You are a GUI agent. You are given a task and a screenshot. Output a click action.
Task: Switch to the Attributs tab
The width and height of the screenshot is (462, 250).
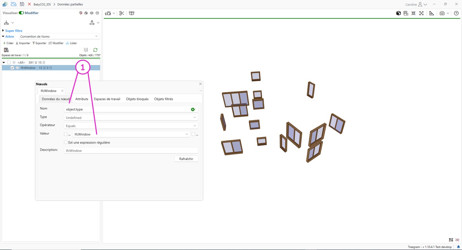pyautogui.click(x=82, y=99)
